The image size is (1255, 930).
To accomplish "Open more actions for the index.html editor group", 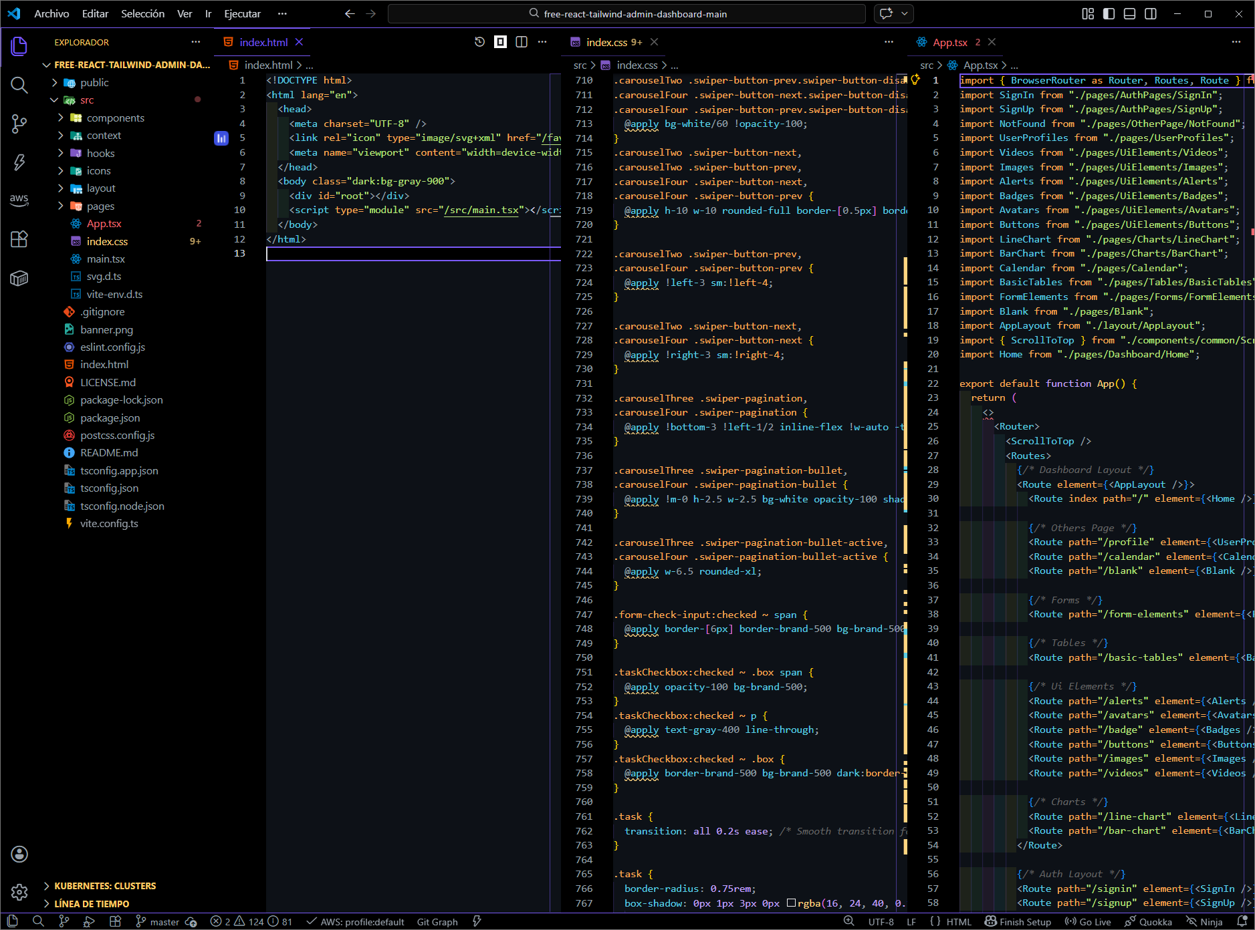I will pyautogui.click(x=542, y=42).
